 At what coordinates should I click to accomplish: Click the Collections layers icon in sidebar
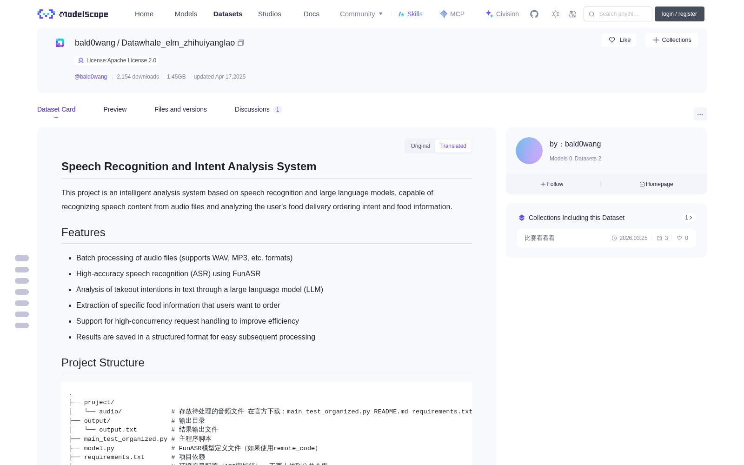522,218
